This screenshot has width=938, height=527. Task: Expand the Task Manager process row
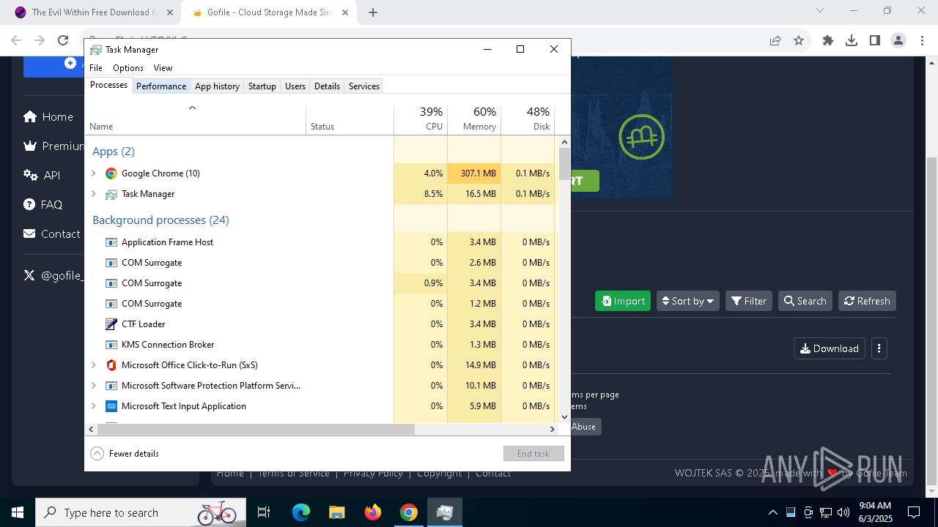point(93,194)
